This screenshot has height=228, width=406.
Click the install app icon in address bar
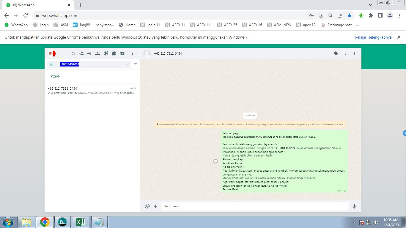coord(321,15)
